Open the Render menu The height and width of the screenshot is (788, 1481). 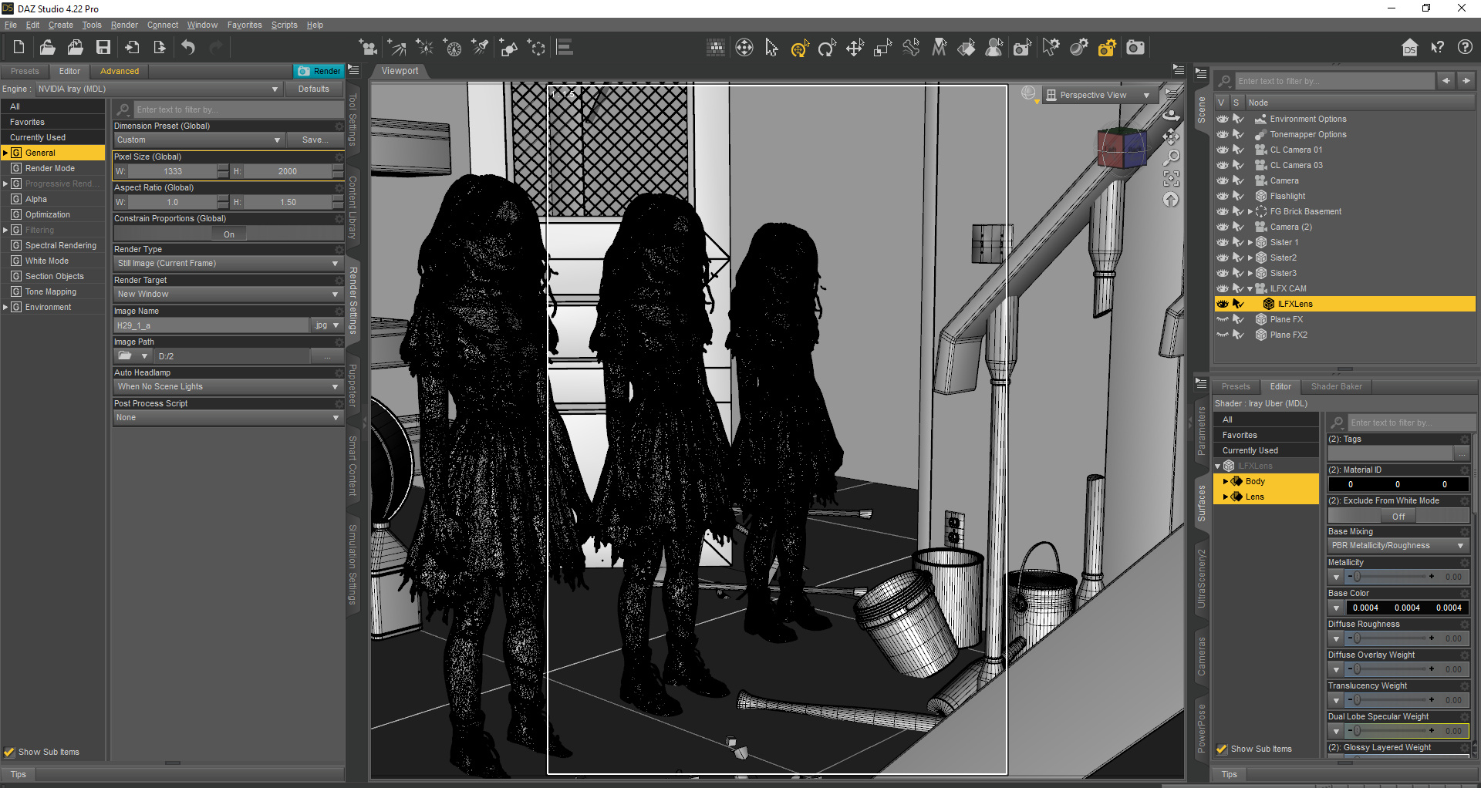(124, 25)
